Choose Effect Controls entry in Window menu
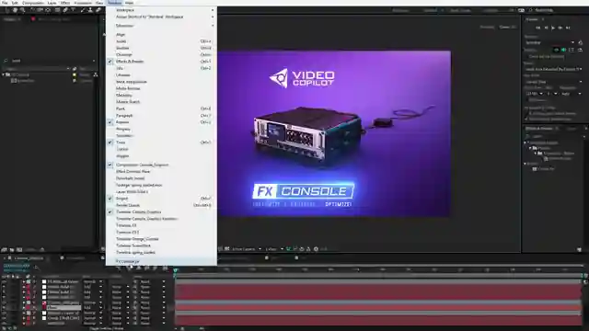Screen dimensions: 589x331 (x=161, y=172)
